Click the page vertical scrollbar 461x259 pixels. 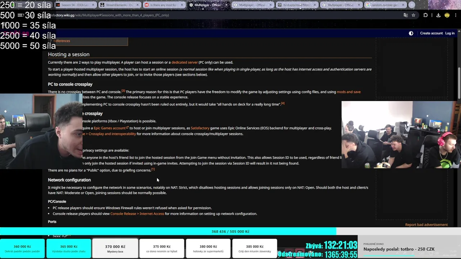[459, 83]
